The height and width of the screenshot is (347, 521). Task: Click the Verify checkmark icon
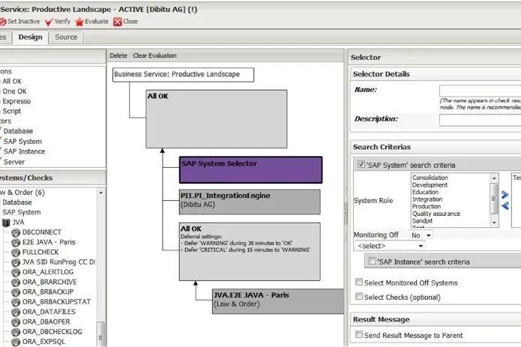(x=49, y=22)
